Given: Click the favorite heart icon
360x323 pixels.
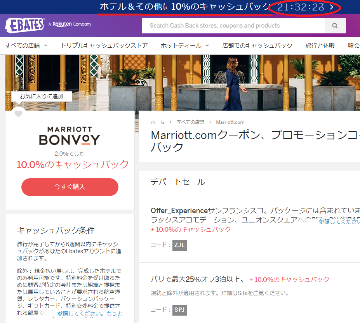Looking at the screenshot, I should point(18,113).
